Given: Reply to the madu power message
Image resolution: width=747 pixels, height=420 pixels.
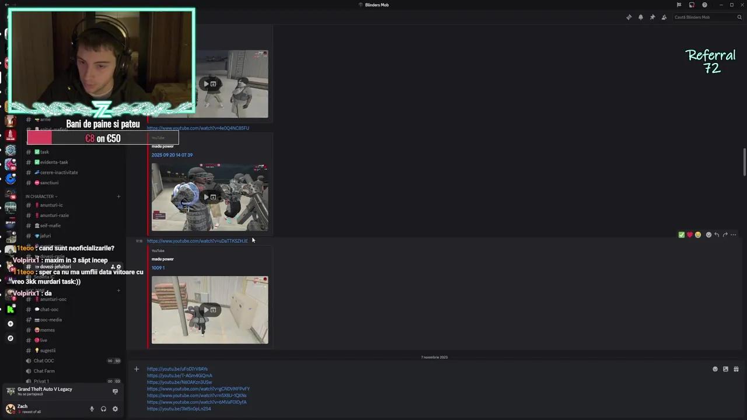Looking at the screenshot, I should (717, 235).
